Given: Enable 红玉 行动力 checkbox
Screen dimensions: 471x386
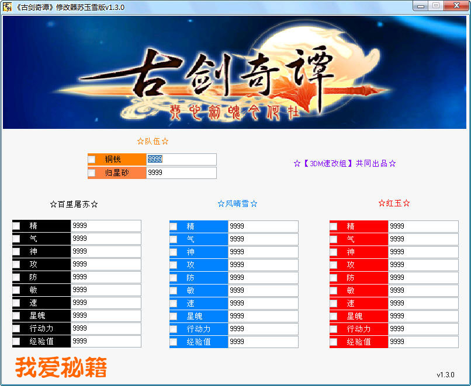Looking at the screenshot, I should tap(334, 329).
